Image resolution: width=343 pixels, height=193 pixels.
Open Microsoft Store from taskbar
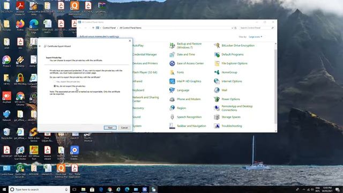92,189
